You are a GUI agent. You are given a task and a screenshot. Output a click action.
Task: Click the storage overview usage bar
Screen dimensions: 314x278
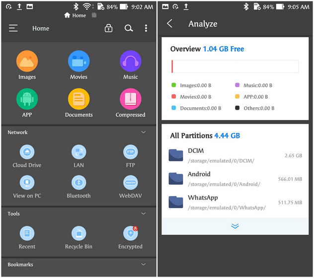[235, 67]
